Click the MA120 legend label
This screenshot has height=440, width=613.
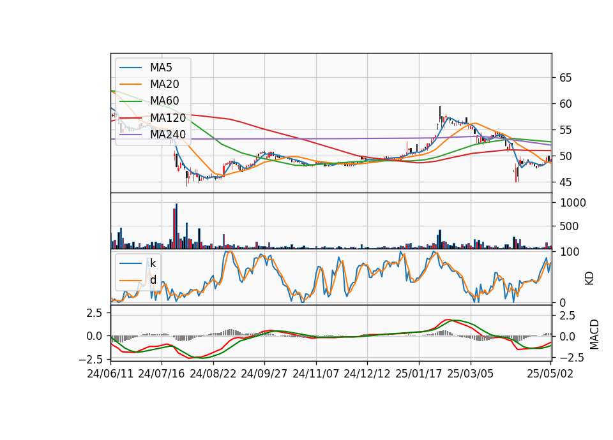click(168, 117)
